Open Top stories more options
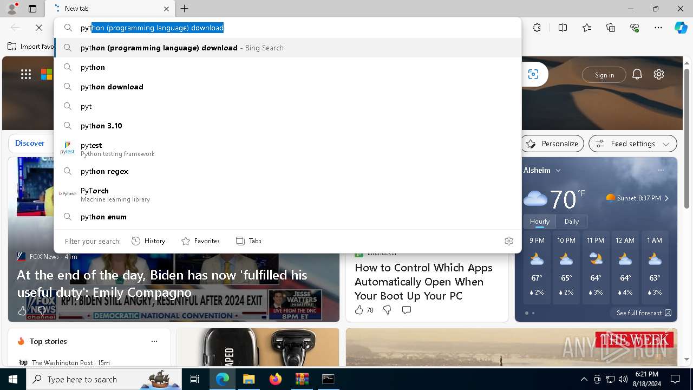Screen dimensions: 693x390 pos(154,341)
